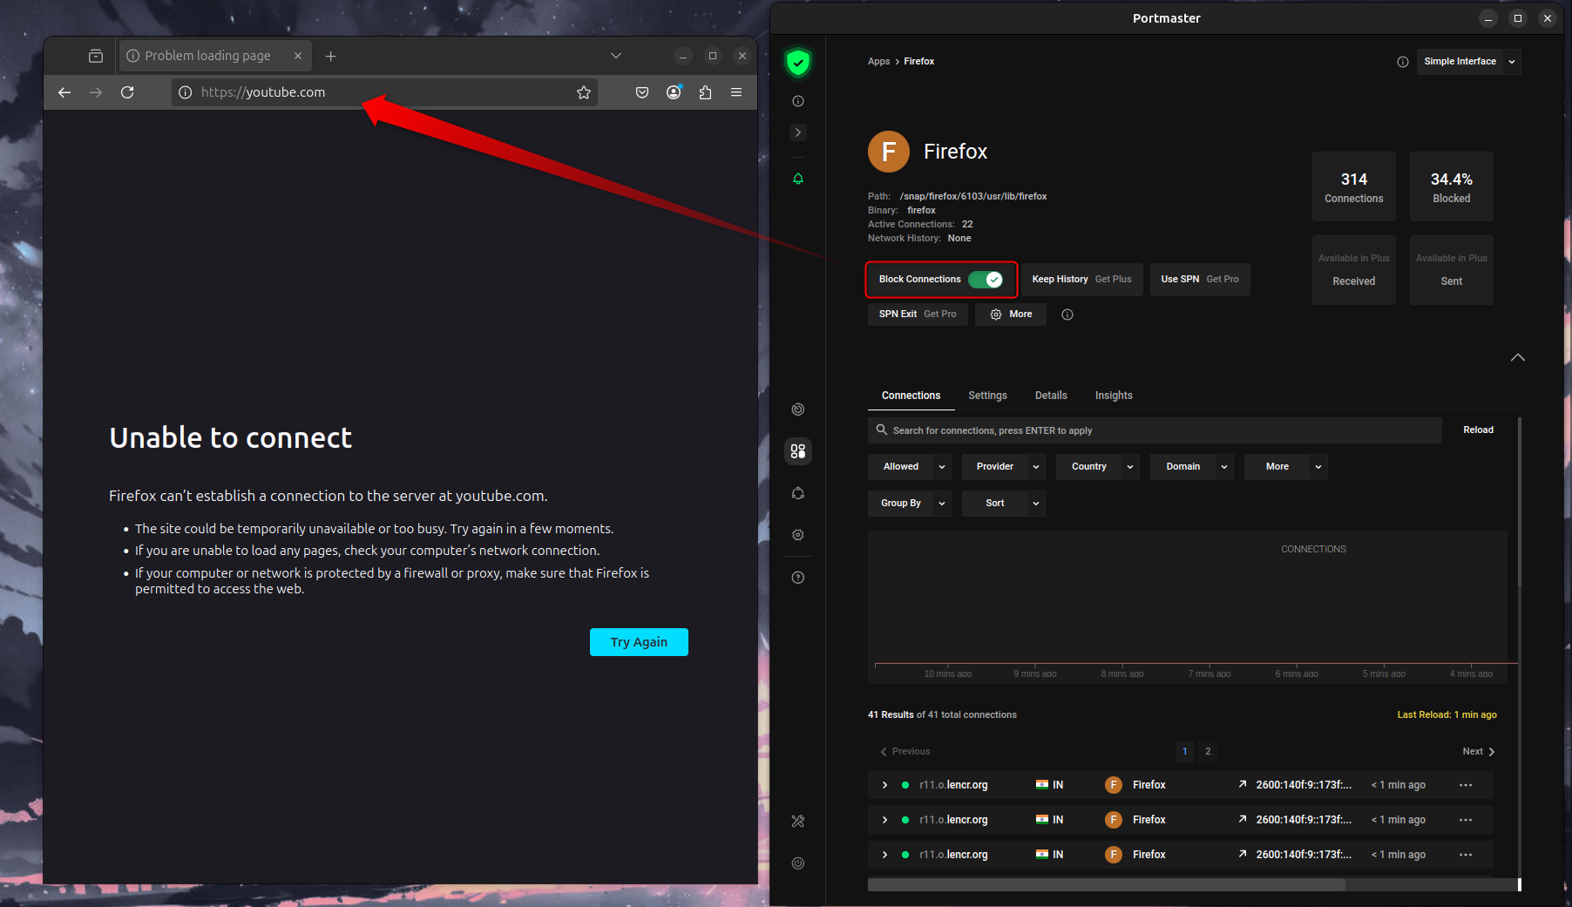This screenshot has height=907, width=1572.
Task: Open the global settings gear in sidebar
Action: coord(797,535)
